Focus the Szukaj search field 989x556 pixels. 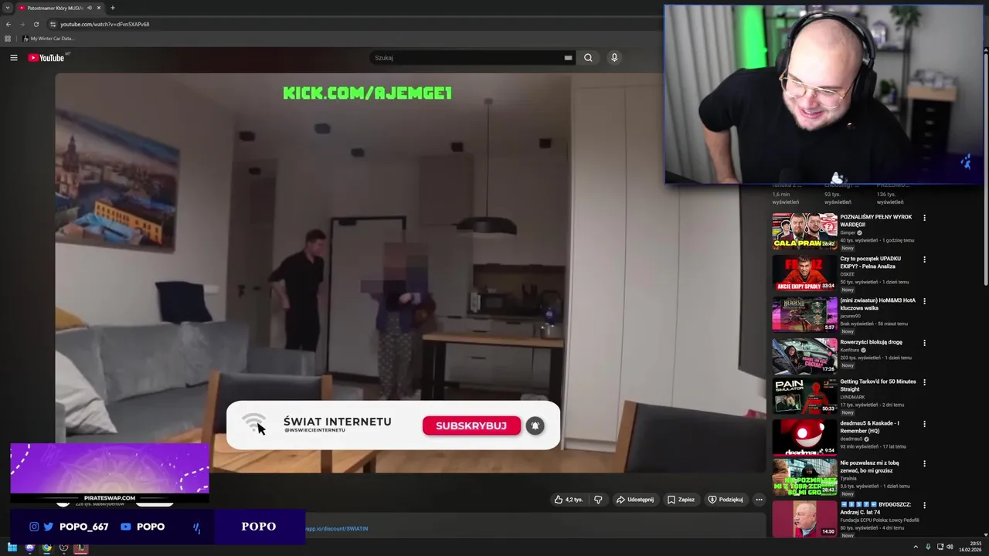(467, 58)
